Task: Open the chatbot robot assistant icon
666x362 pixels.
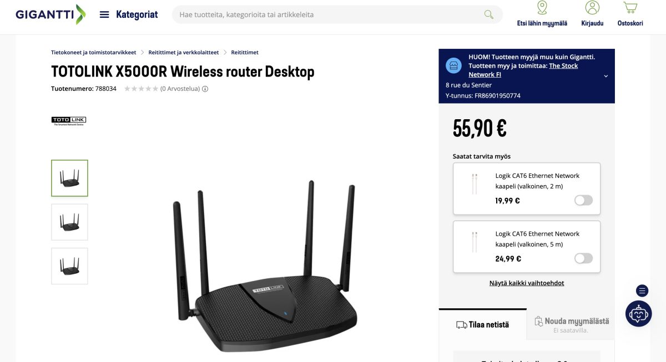Action: [x=639, y=314]
